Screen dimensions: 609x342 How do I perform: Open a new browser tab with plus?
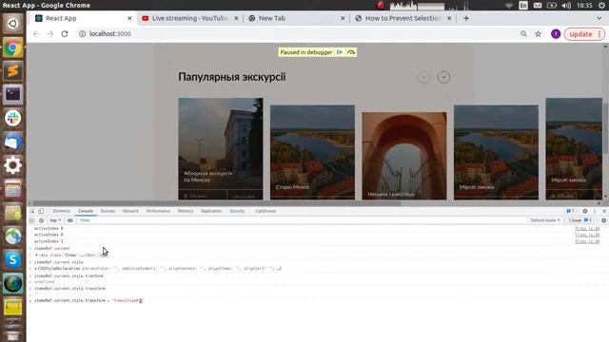click(466, 18)
